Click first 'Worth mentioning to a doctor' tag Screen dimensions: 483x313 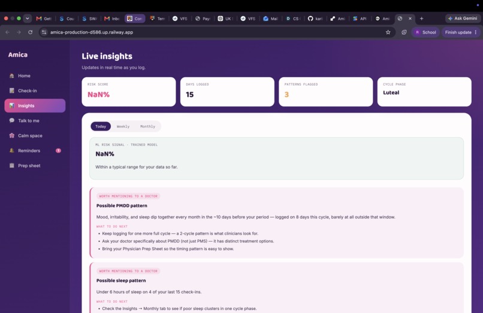[x=128, y=196]
